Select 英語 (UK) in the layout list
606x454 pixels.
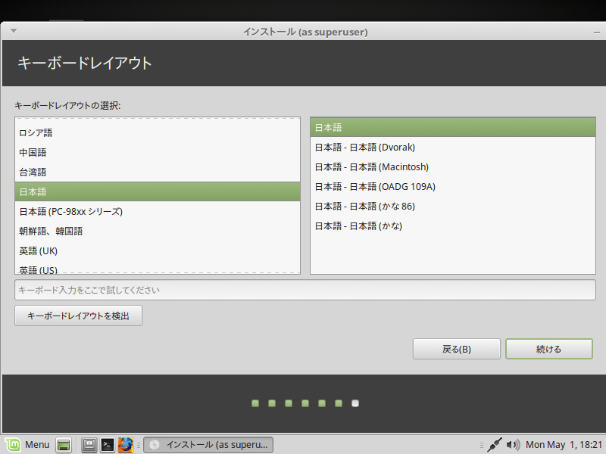pyautogui.click(x=158, y=251)
